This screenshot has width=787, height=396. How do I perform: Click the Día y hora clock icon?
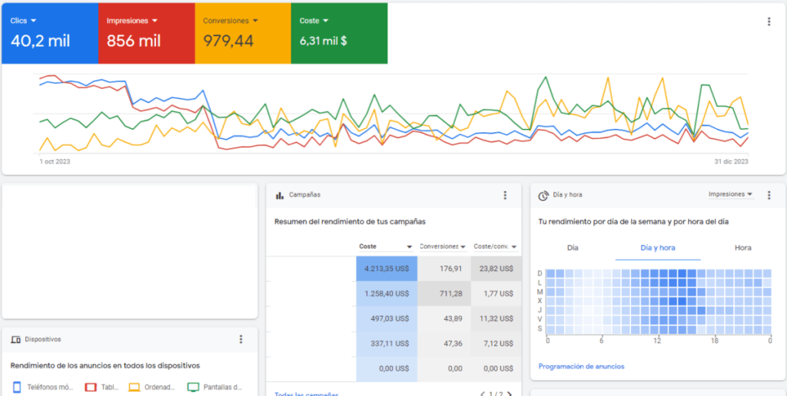543,196
